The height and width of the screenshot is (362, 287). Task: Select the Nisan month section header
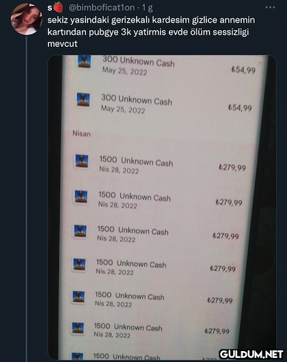[x=81, y=133]
